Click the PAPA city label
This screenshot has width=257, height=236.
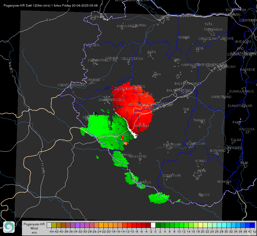point(152,52)
